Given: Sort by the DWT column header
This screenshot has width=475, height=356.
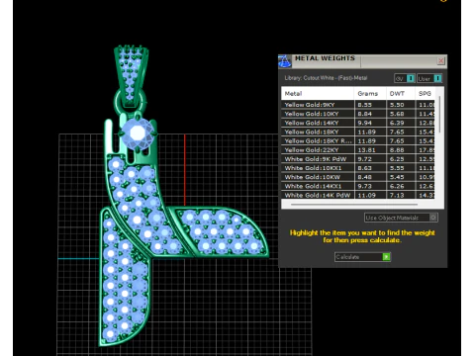Looking at the screenshot, I should pyautogui.click(x=401, y=94).
